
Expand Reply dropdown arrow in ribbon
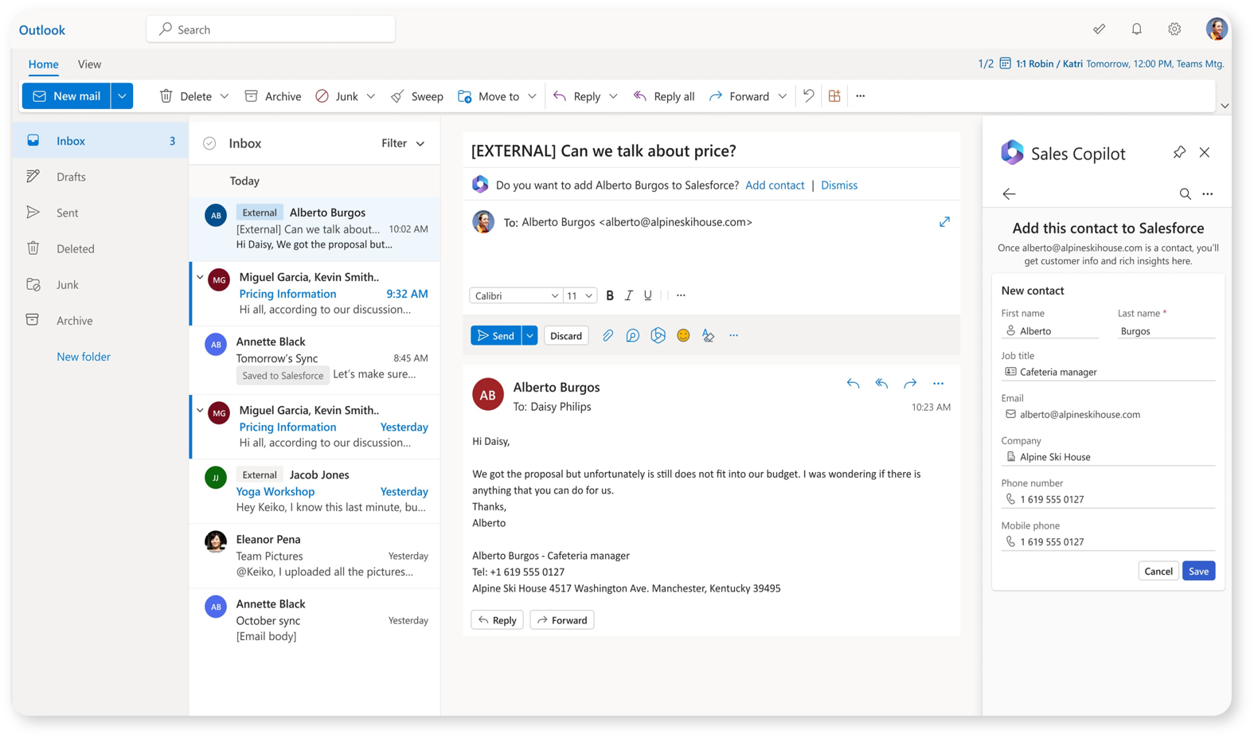[613, 96]
